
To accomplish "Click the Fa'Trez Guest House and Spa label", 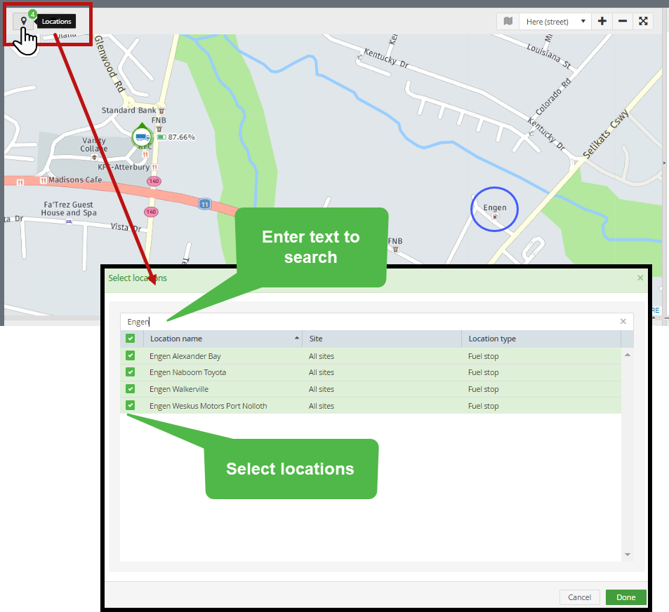I will click(69, 209).
